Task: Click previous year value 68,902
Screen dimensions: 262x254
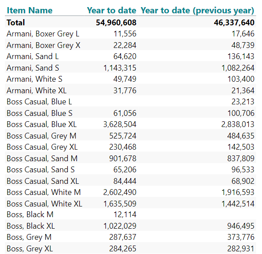Action: tap(243, 181)
